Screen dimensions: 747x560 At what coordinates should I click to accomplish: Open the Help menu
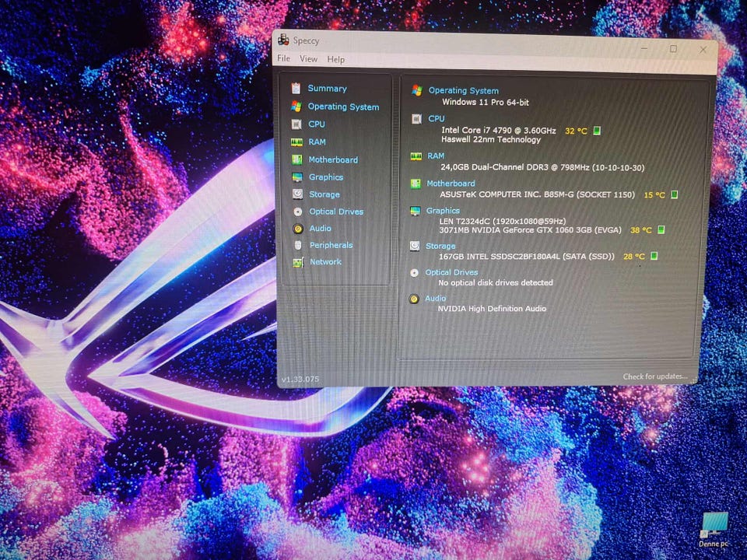pyautogui.click(x=335, y=60)
